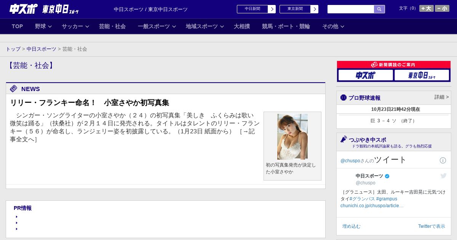Click the second PR情報 bullet arrow
This screenshot has height=240, width=457.
(x=17, y=223)
